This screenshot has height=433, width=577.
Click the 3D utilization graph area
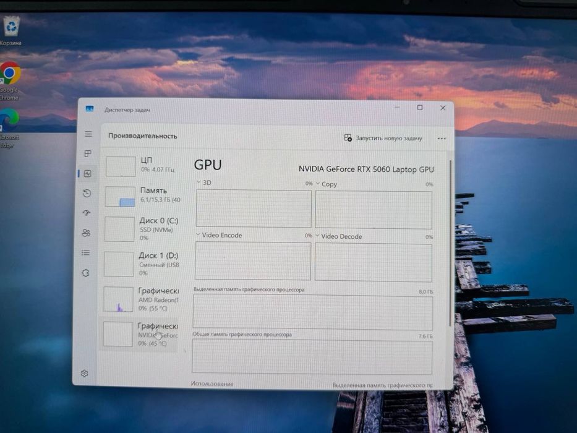click(254, 208)
